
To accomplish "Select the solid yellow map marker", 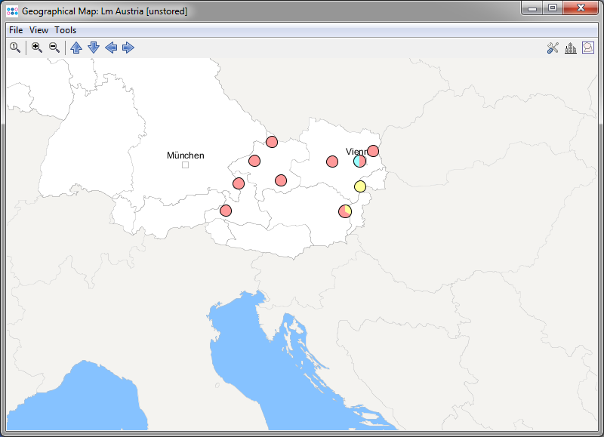I will (360, 186).
